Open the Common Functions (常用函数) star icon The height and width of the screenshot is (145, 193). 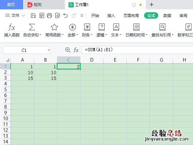[x=54, y=27]
